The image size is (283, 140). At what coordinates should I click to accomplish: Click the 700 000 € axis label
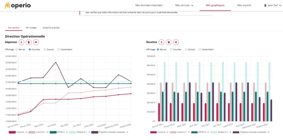tap(151, 56)
